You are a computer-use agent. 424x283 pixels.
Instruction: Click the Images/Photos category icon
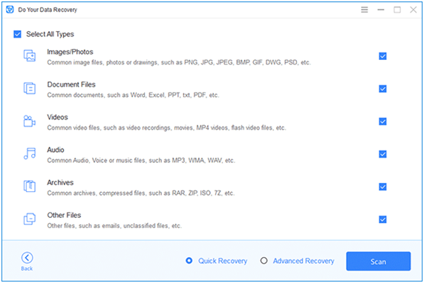coord(30,56)
